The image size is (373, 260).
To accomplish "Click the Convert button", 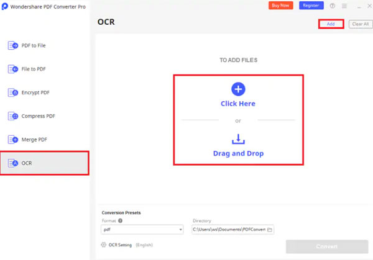I will (327, 246).
